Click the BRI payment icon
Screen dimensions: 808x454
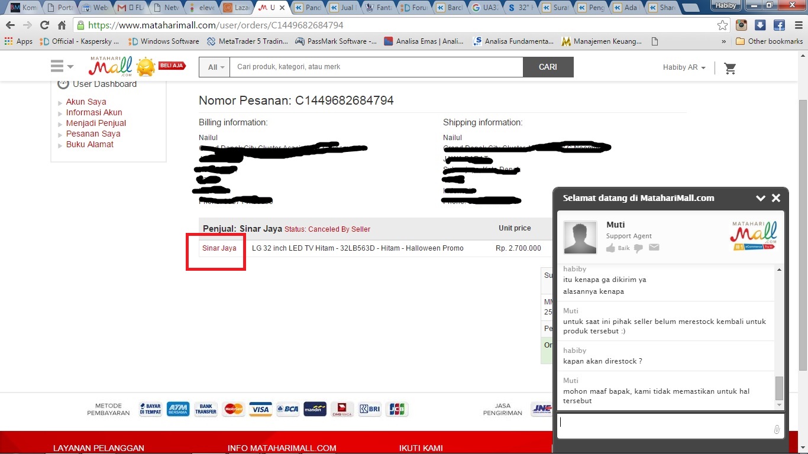click(370, 409)
